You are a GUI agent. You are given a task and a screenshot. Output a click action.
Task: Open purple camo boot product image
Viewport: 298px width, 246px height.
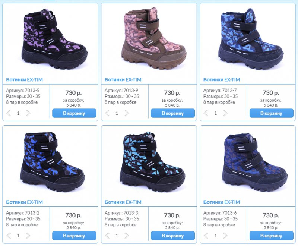coord(54,39)
